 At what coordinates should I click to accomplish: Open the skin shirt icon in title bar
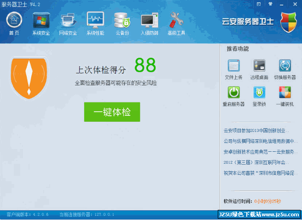pos(270,4)
